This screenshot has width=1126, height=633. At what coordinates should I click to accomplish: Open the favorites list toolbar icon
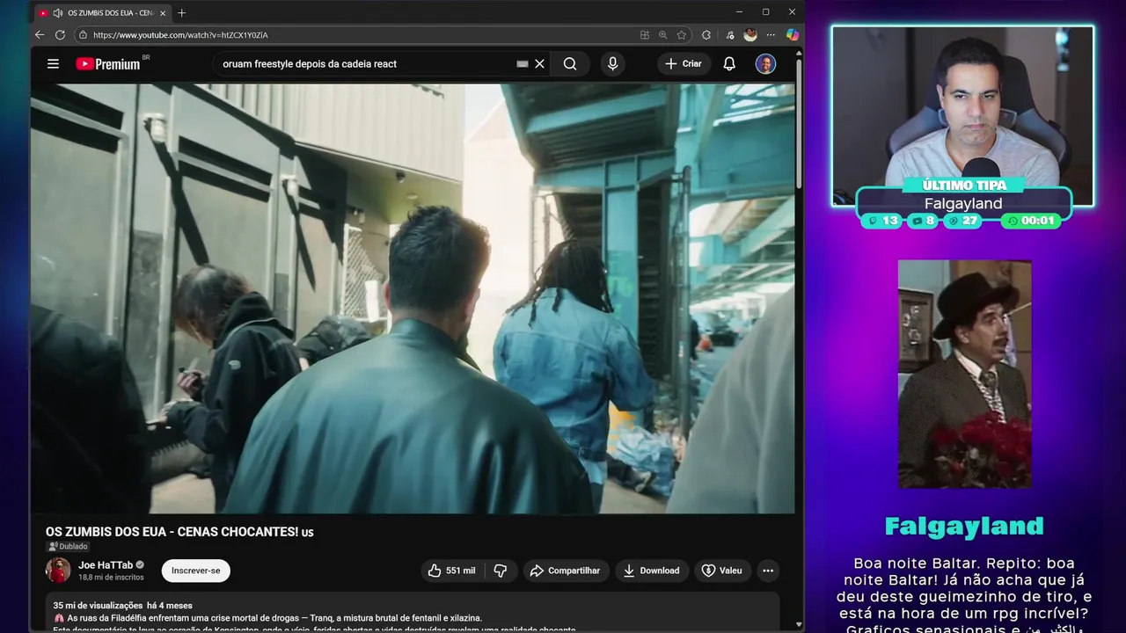click(730, 35)
